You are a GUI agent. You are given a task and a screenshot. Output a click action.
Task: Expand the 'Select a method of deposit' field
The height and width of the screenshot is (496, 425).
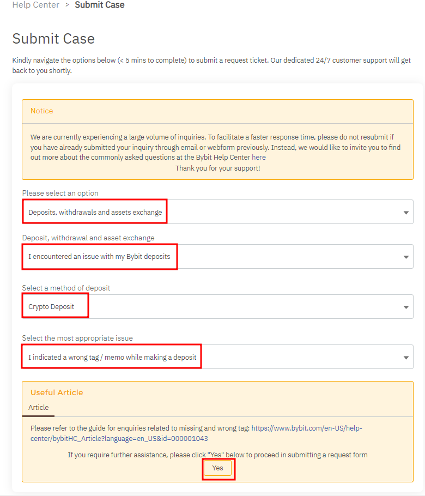tap(217, 307)
